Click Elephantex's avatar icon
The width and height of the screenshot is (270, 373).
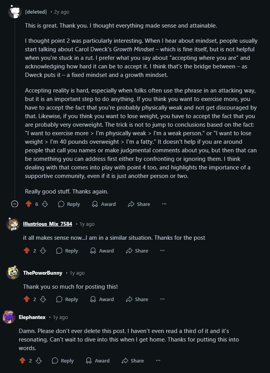9,317
